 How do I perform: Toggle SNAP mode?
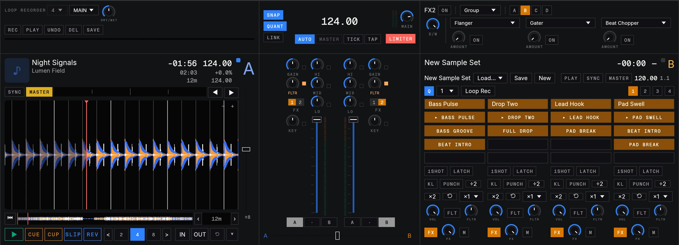click(273, 15)
